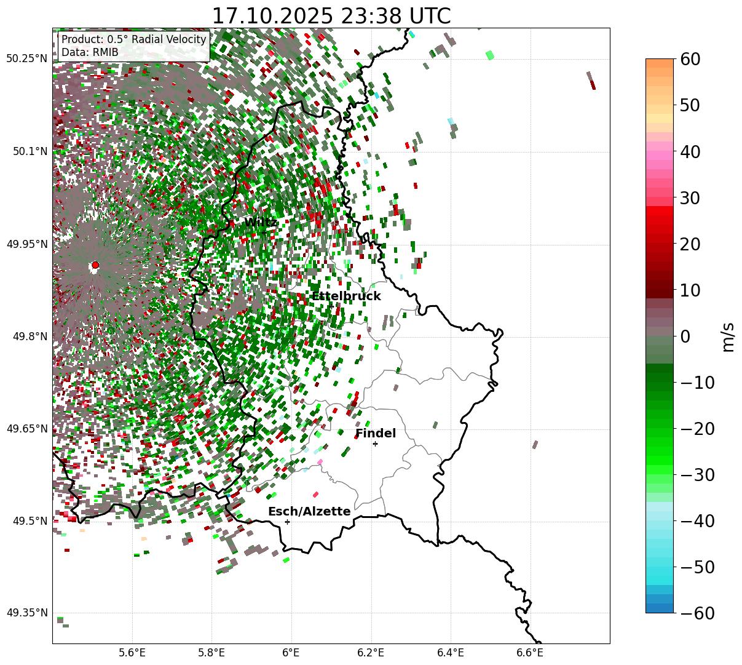Click the 6.4°E longitude tick label
This screenshot has width=742, height=665.
[451, 653]
